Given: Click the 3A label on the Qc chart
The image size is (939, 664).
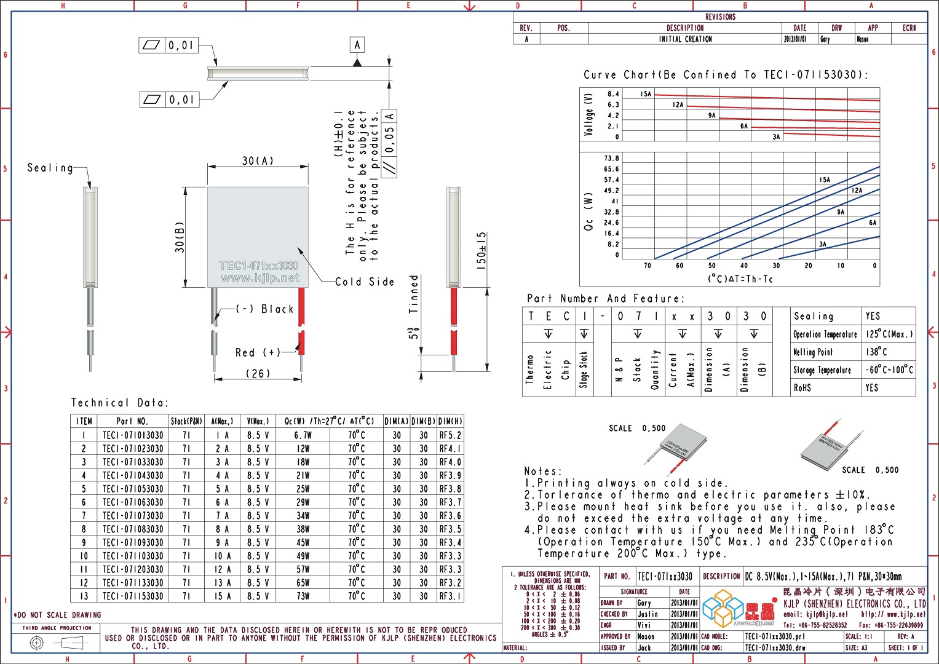Looking at the screenshot, I should pos(823,244).
